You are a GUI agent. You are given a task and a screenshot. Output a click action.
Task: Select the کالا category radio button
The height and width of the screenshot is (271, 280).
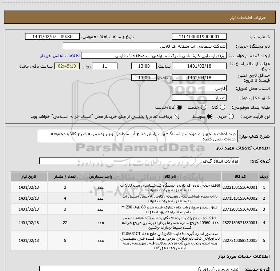[x=222, y=107]
